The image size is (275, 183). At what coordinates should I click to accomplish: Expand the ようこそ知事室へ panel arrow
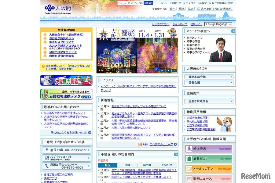coord(233,30)
